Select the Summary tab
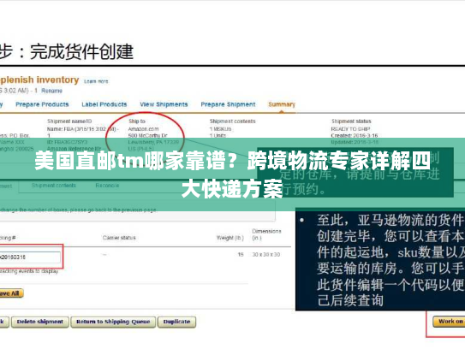Image resolution: width=465 pixels, height=349 pixels. click(x=282, y=104)
